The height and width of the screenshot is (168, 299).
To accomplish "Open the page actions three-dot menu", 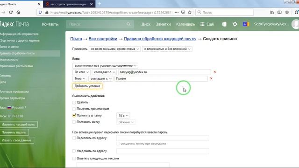I will tap(177, 13).
